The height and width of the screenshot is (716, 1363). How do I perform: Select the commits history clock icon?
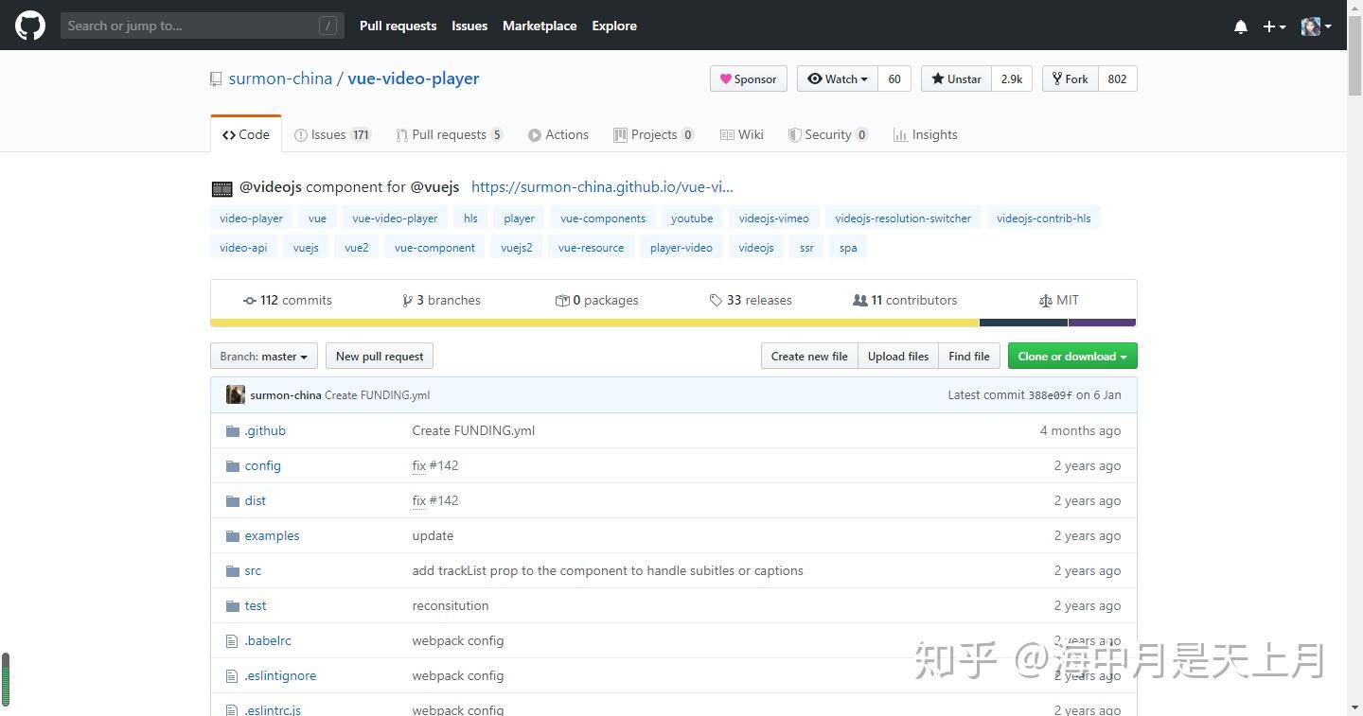click(249, 300)
